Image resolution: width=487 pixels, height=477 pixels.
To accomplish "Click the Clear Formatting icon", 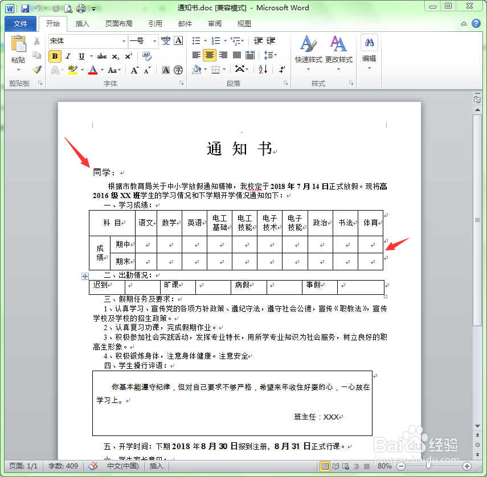I will (x=146, y=56).
